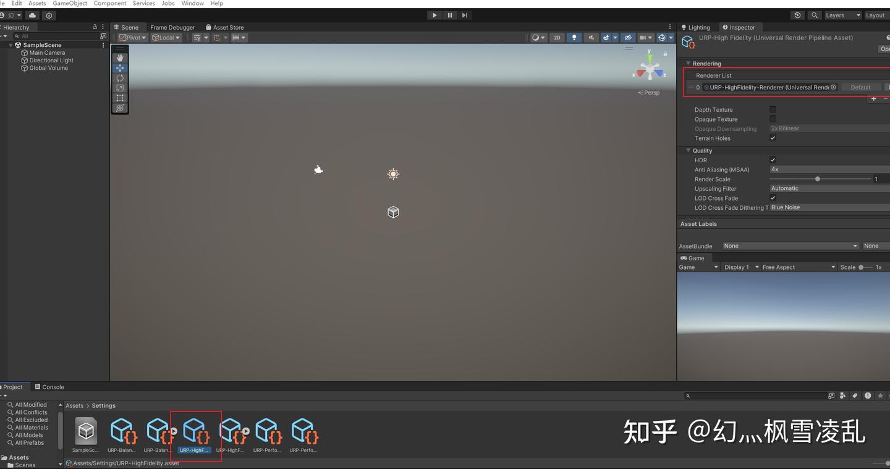Screen dimensions: 890x469
Task: Switch to Frame Debugger tab
Action: [x=172, y=27]
